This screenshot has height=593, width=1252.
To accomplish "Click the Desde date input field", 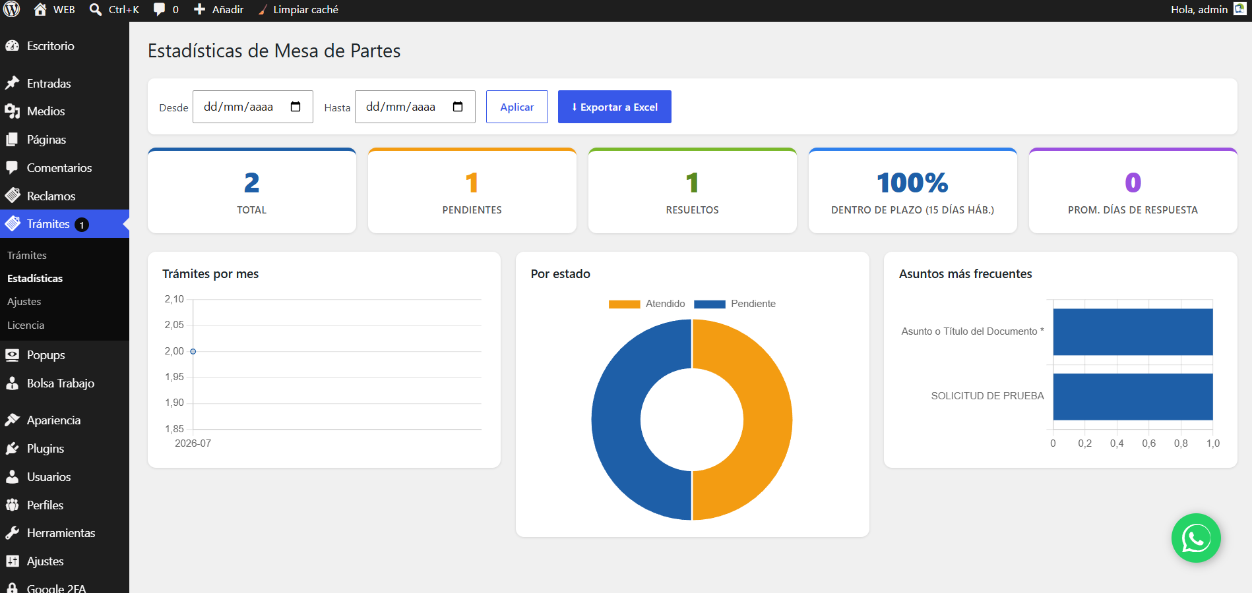I will pyautogui.click(x=253, y=107).
